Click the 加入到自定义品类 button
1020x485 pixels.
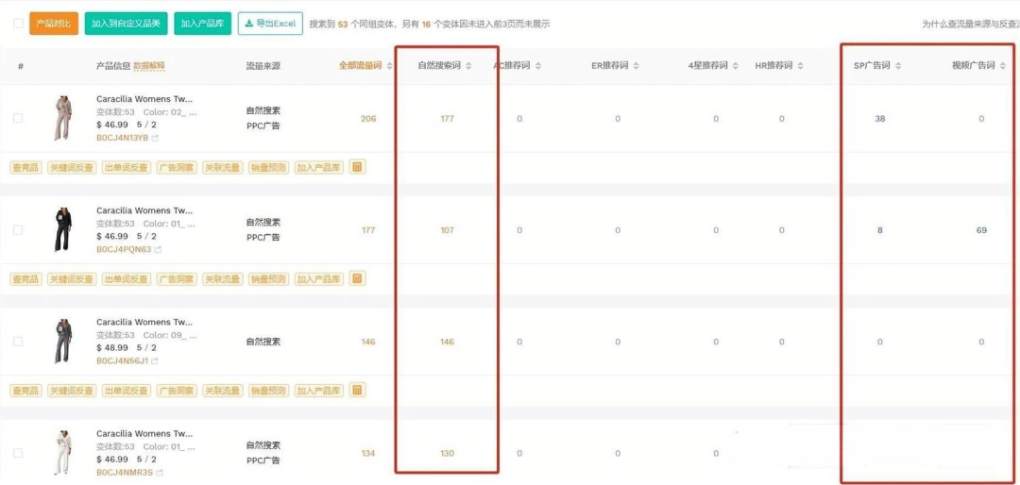click(x=127, y=24)
